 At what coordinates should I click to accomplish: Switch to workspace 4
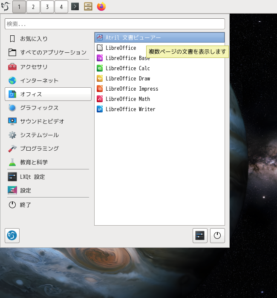[x=61, y=7]
